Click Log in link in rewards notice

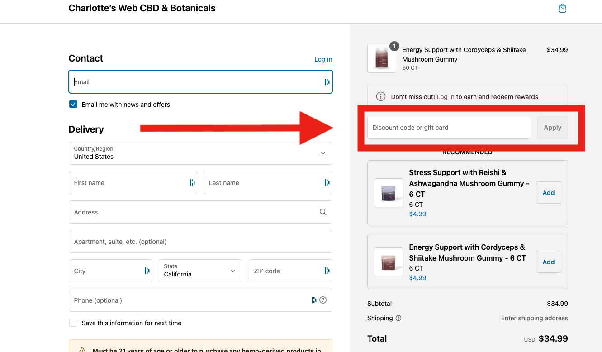[446, 97]
